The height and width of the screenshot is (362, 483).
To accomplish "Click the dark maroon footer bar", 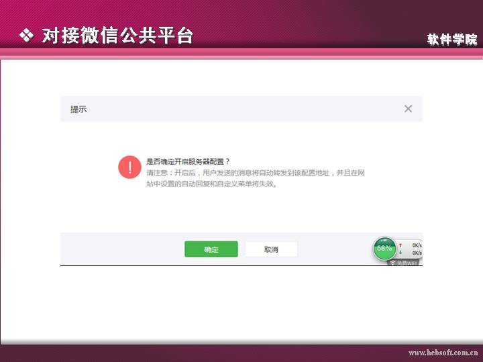I will click(x=201, y=353).
